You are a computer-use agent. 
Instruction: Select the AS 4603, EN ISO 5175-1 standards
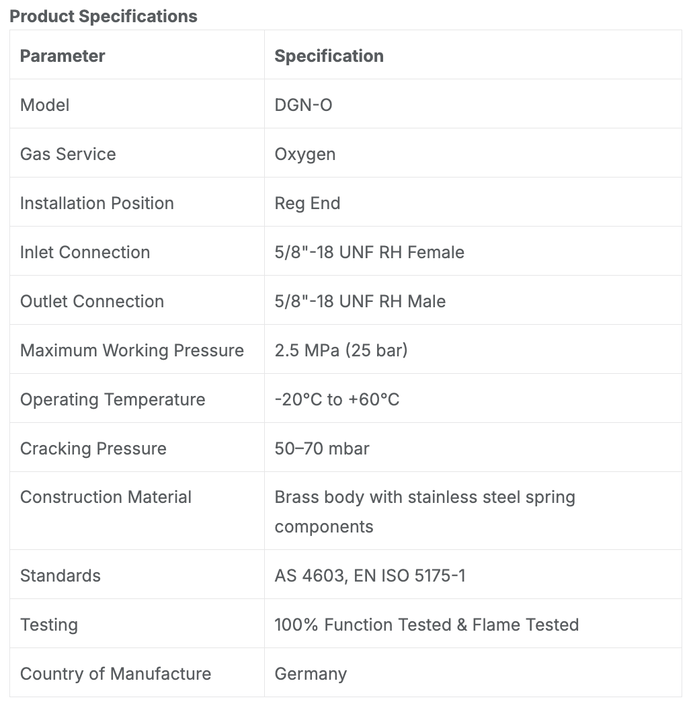[x=370, y=576]
